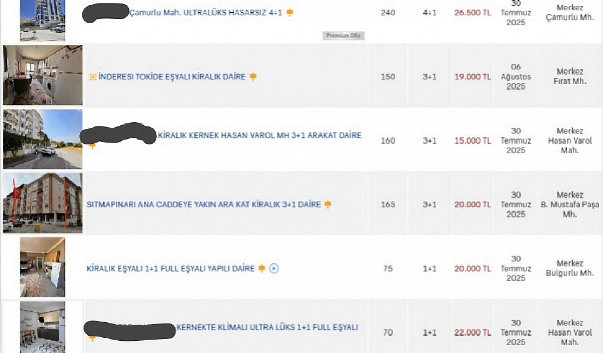Image resolution: width=603 pixels, height=353 pixels.
Task: Click orange badge under KERNEK HASAN VAROL listing
Action: pyautogui.click(x=92, y=145)
